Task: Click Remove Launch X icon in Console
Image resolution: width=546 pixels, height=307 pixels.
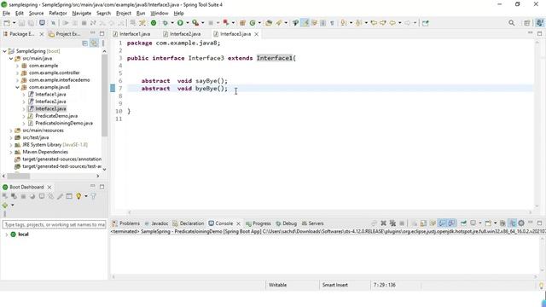Action: (383, 223)
